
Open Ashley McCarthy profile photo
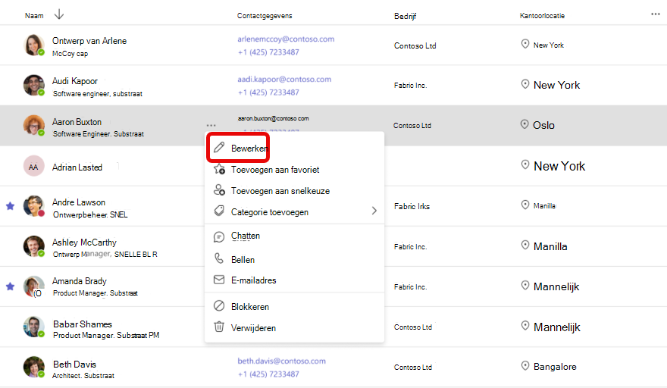coord(33,246)
